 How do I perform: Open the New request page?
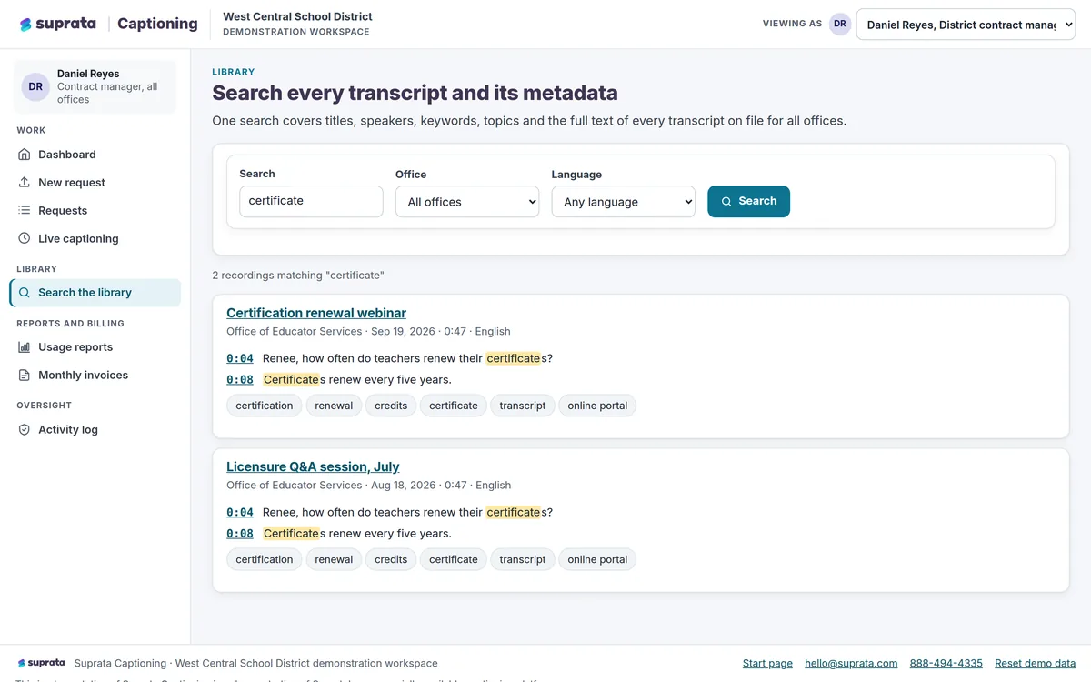click(95, 183)
